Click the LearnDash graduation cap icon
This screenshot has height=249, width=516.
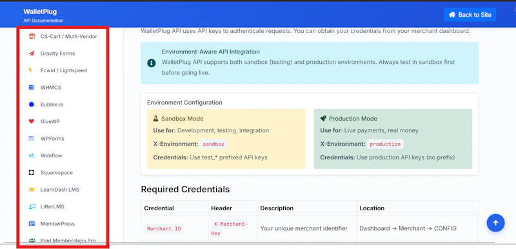(x=32, y=190)
